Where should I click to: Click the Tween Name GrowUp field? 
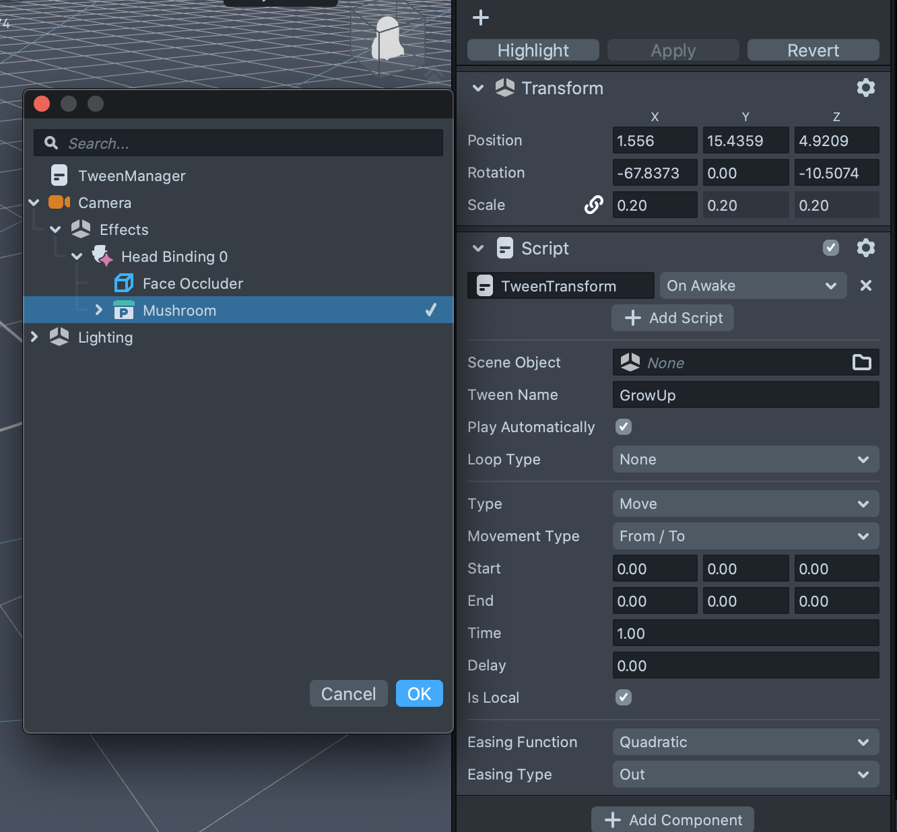pos(745,395)
